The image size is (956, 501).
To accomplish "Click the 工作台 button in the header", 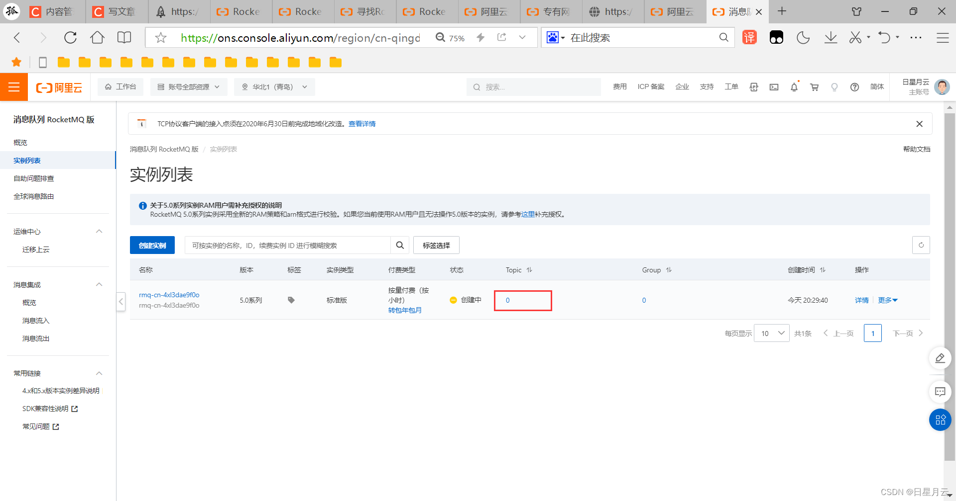I will pyautogui.click(x=120, y=87).
